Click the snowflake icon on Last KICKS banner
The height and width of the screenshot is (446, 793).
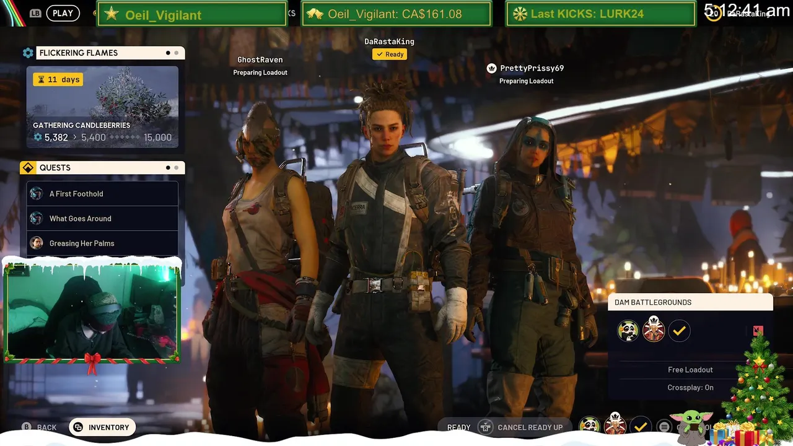[519, 14]
